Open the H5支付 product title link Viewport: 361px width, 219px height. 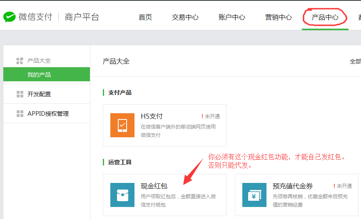[152, 117]
